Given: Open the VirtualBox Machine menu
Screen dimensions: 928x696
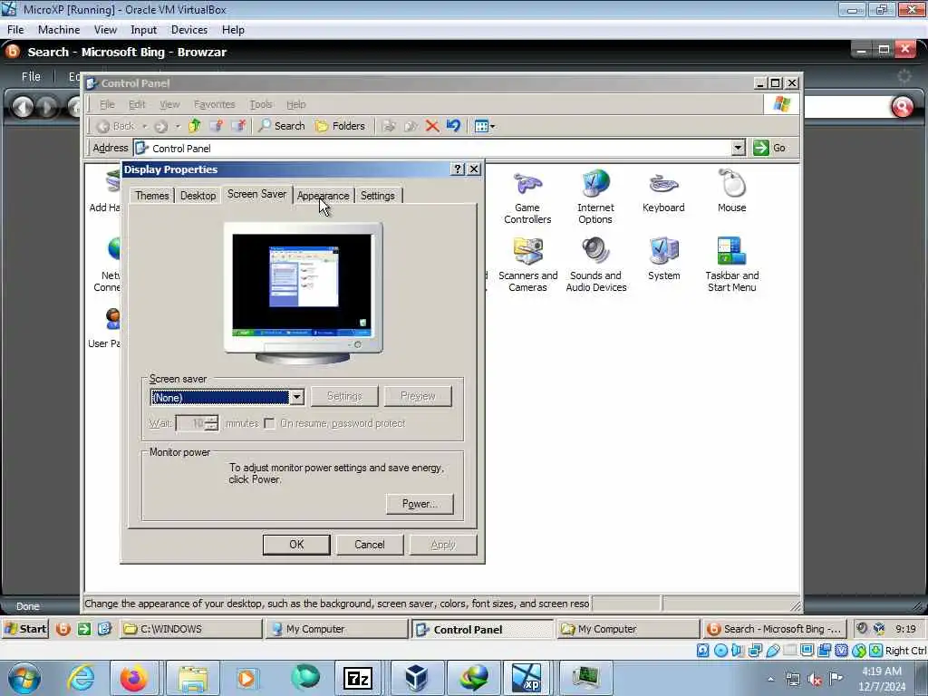Looking at the screenshot, I should coord(59,30).
